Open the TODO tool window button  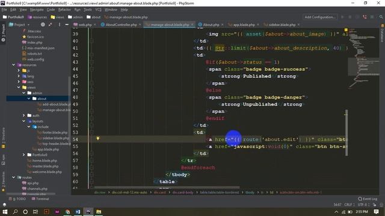[x=17, y=199]
